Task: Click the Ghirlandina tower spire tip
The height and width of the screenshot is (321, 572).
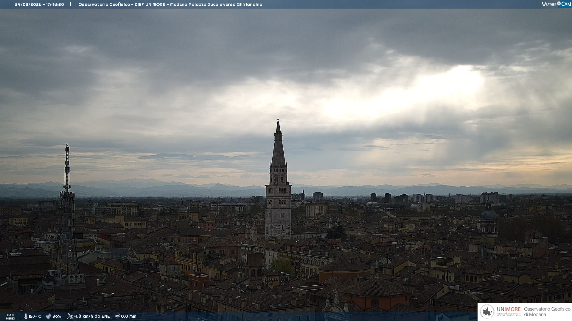Action: pyautogui.click(x=278, y=120)
